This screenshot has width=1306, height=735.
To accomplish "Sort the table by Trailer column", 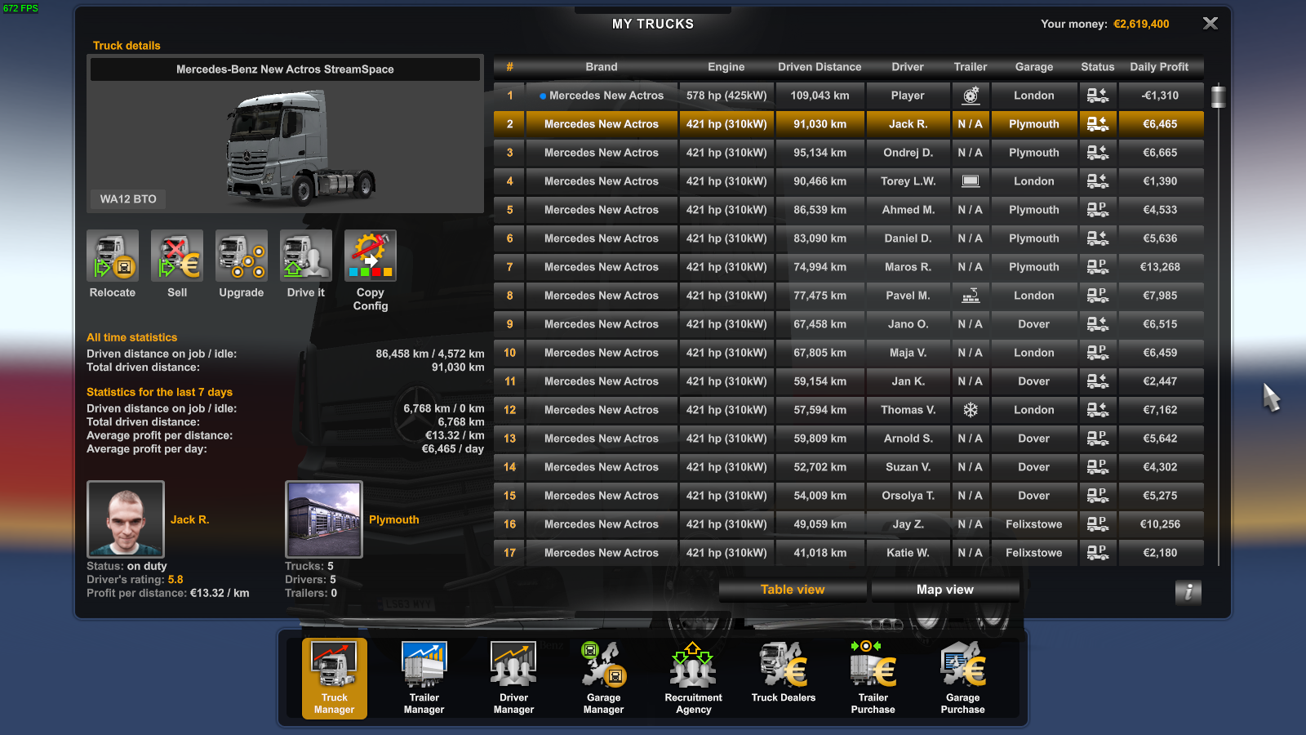I will [971, 67].
